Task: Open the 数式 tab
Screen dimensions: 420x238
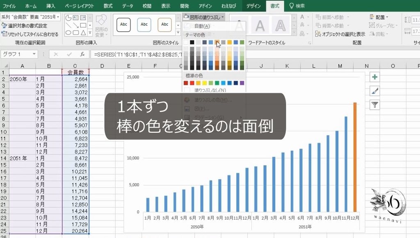Action: click(108, 6)
